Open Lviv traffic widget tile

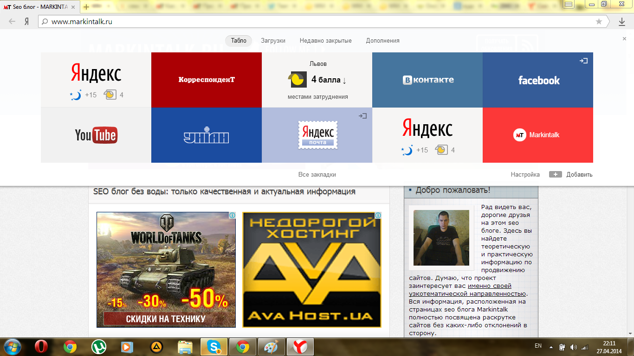point(317,80)
